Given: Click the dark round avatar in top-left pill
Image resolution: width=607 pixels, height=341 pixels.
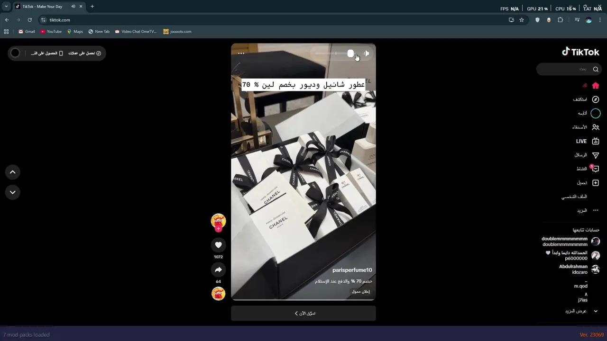Looking at the screenshot, I should [x=15, y=53].
